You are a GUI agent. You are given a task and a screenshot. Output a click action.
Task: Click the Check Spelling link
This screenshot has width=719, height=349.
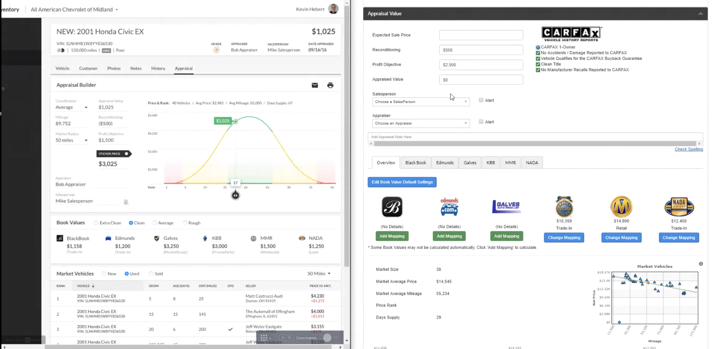[688, 149]
